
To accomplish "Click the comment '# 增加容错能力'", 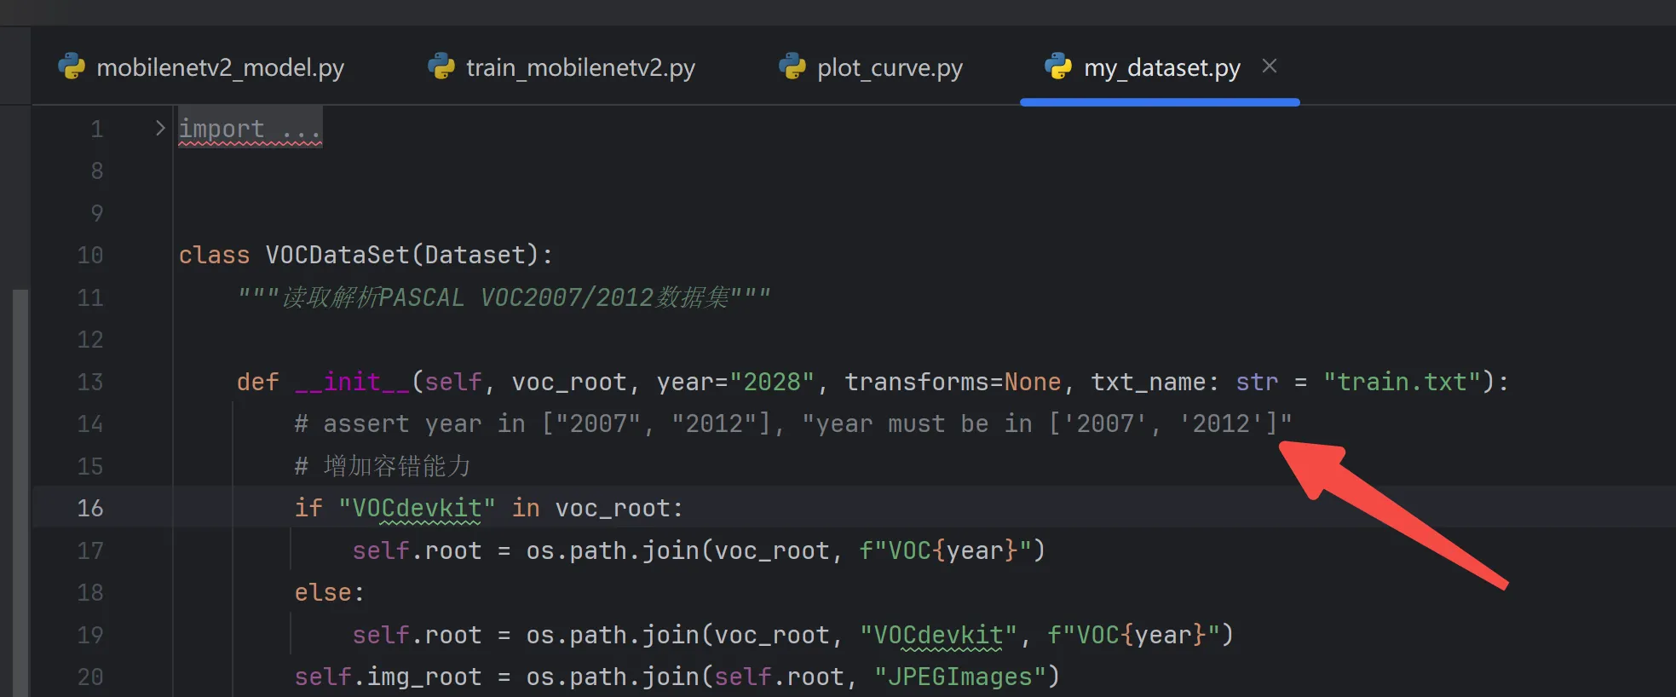I will coord(383,466).
